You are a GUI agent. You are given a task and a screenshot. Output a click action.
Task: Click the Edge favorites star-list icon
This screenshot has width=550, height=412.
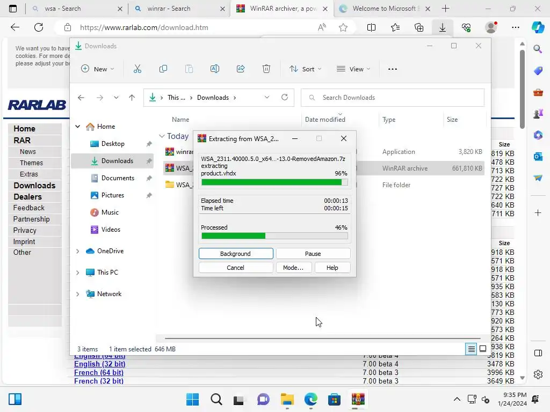(x=395, y=27)
